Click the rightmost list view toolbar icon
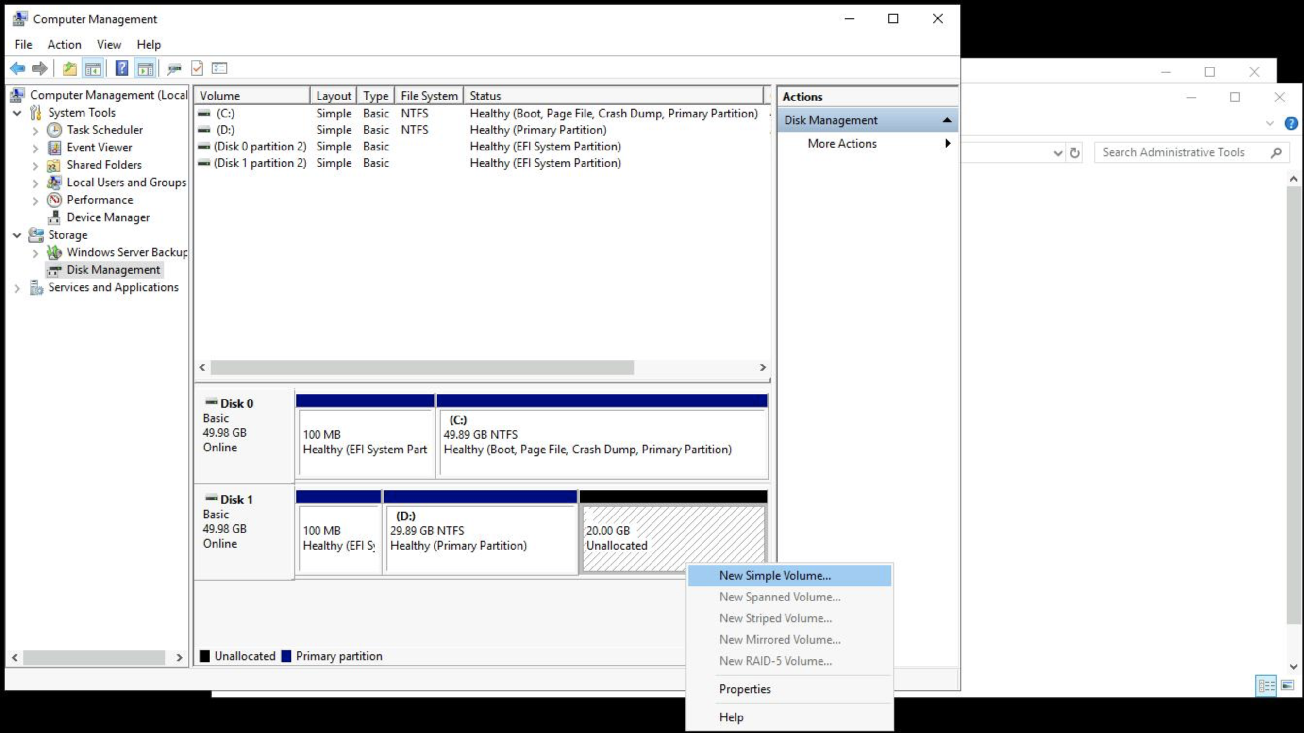This screenshot has width=1304, height=733. click(219, 68)
